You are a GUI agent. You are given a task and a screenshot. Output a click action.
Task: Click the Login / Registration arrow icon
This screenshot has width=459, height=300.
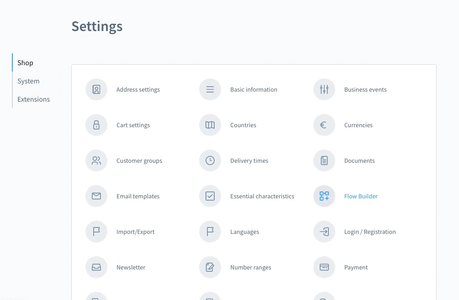pyautogui.click(x=324, y=232)
